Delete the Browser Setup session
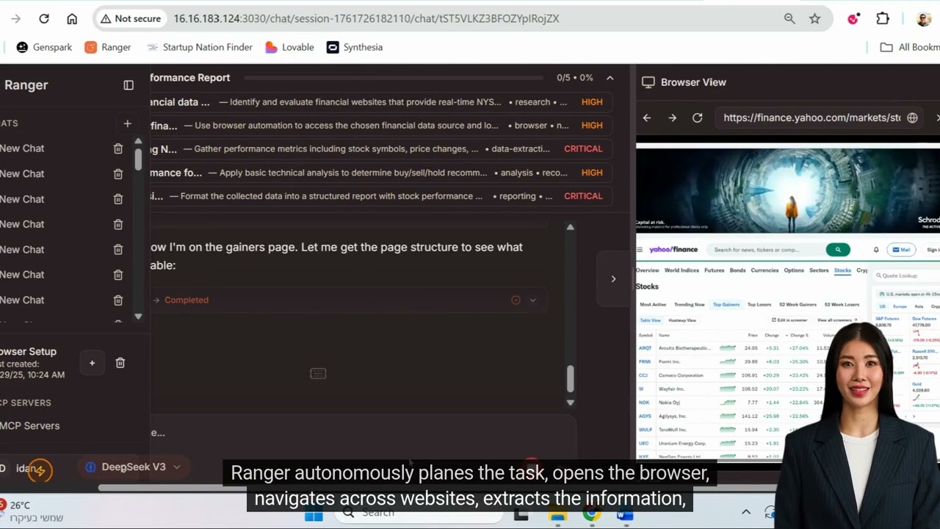This screenshot has width=940, height=529. point(120,363)
